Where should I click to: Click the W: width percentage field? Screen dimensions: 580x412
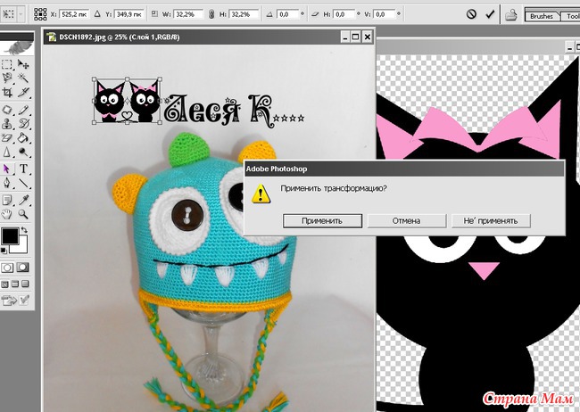183,15
